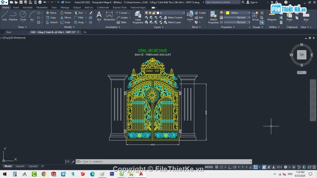The image size is (317, 178).
Task: Expand the Annotation panel
Action: 113,27
